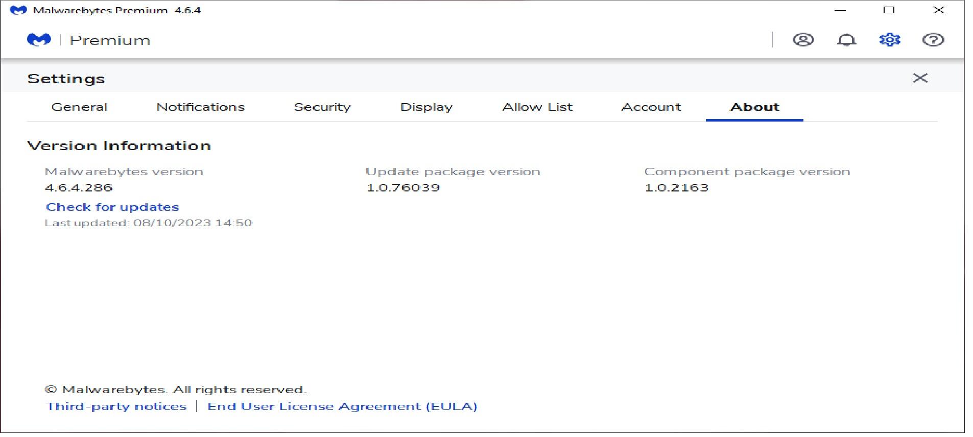The height and width of the screenshot is (437, 973).
Task: Click the Malwarebytes logo beside Premium
Action: 39,40
